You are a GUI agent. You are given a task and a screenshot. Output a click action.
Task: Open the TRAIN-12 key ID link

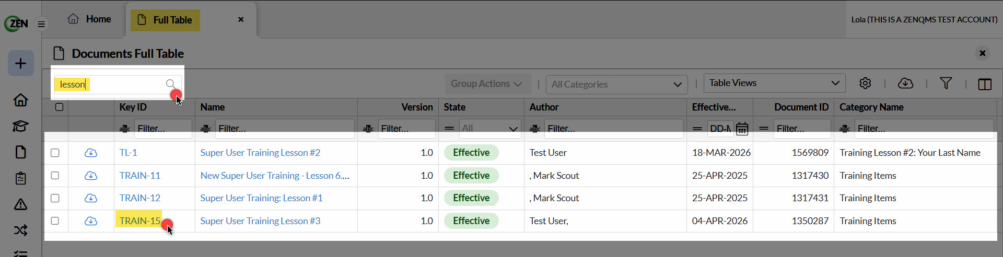point(140,198)
